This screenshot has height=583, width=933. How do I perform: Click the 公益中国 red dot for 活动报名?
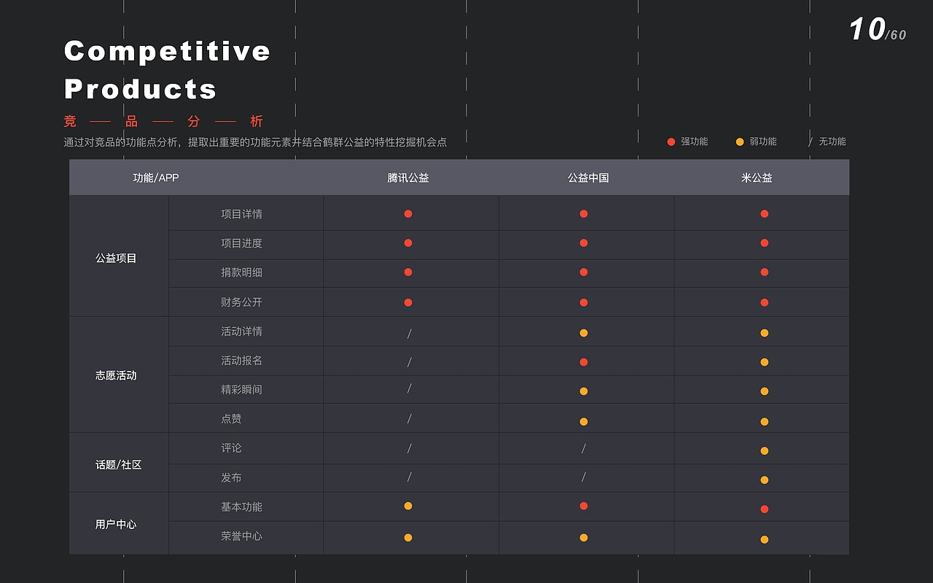(584, 362)
